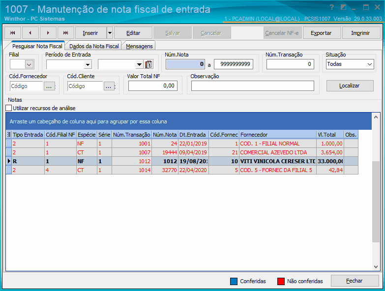Open grid column chooser icon
Image resolution: width=385 pixels, height=291 pixels.
(9, 135)
